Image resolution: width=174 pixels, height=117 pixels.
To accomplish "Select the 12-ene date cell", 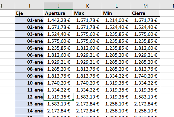I will pos(30,97).
